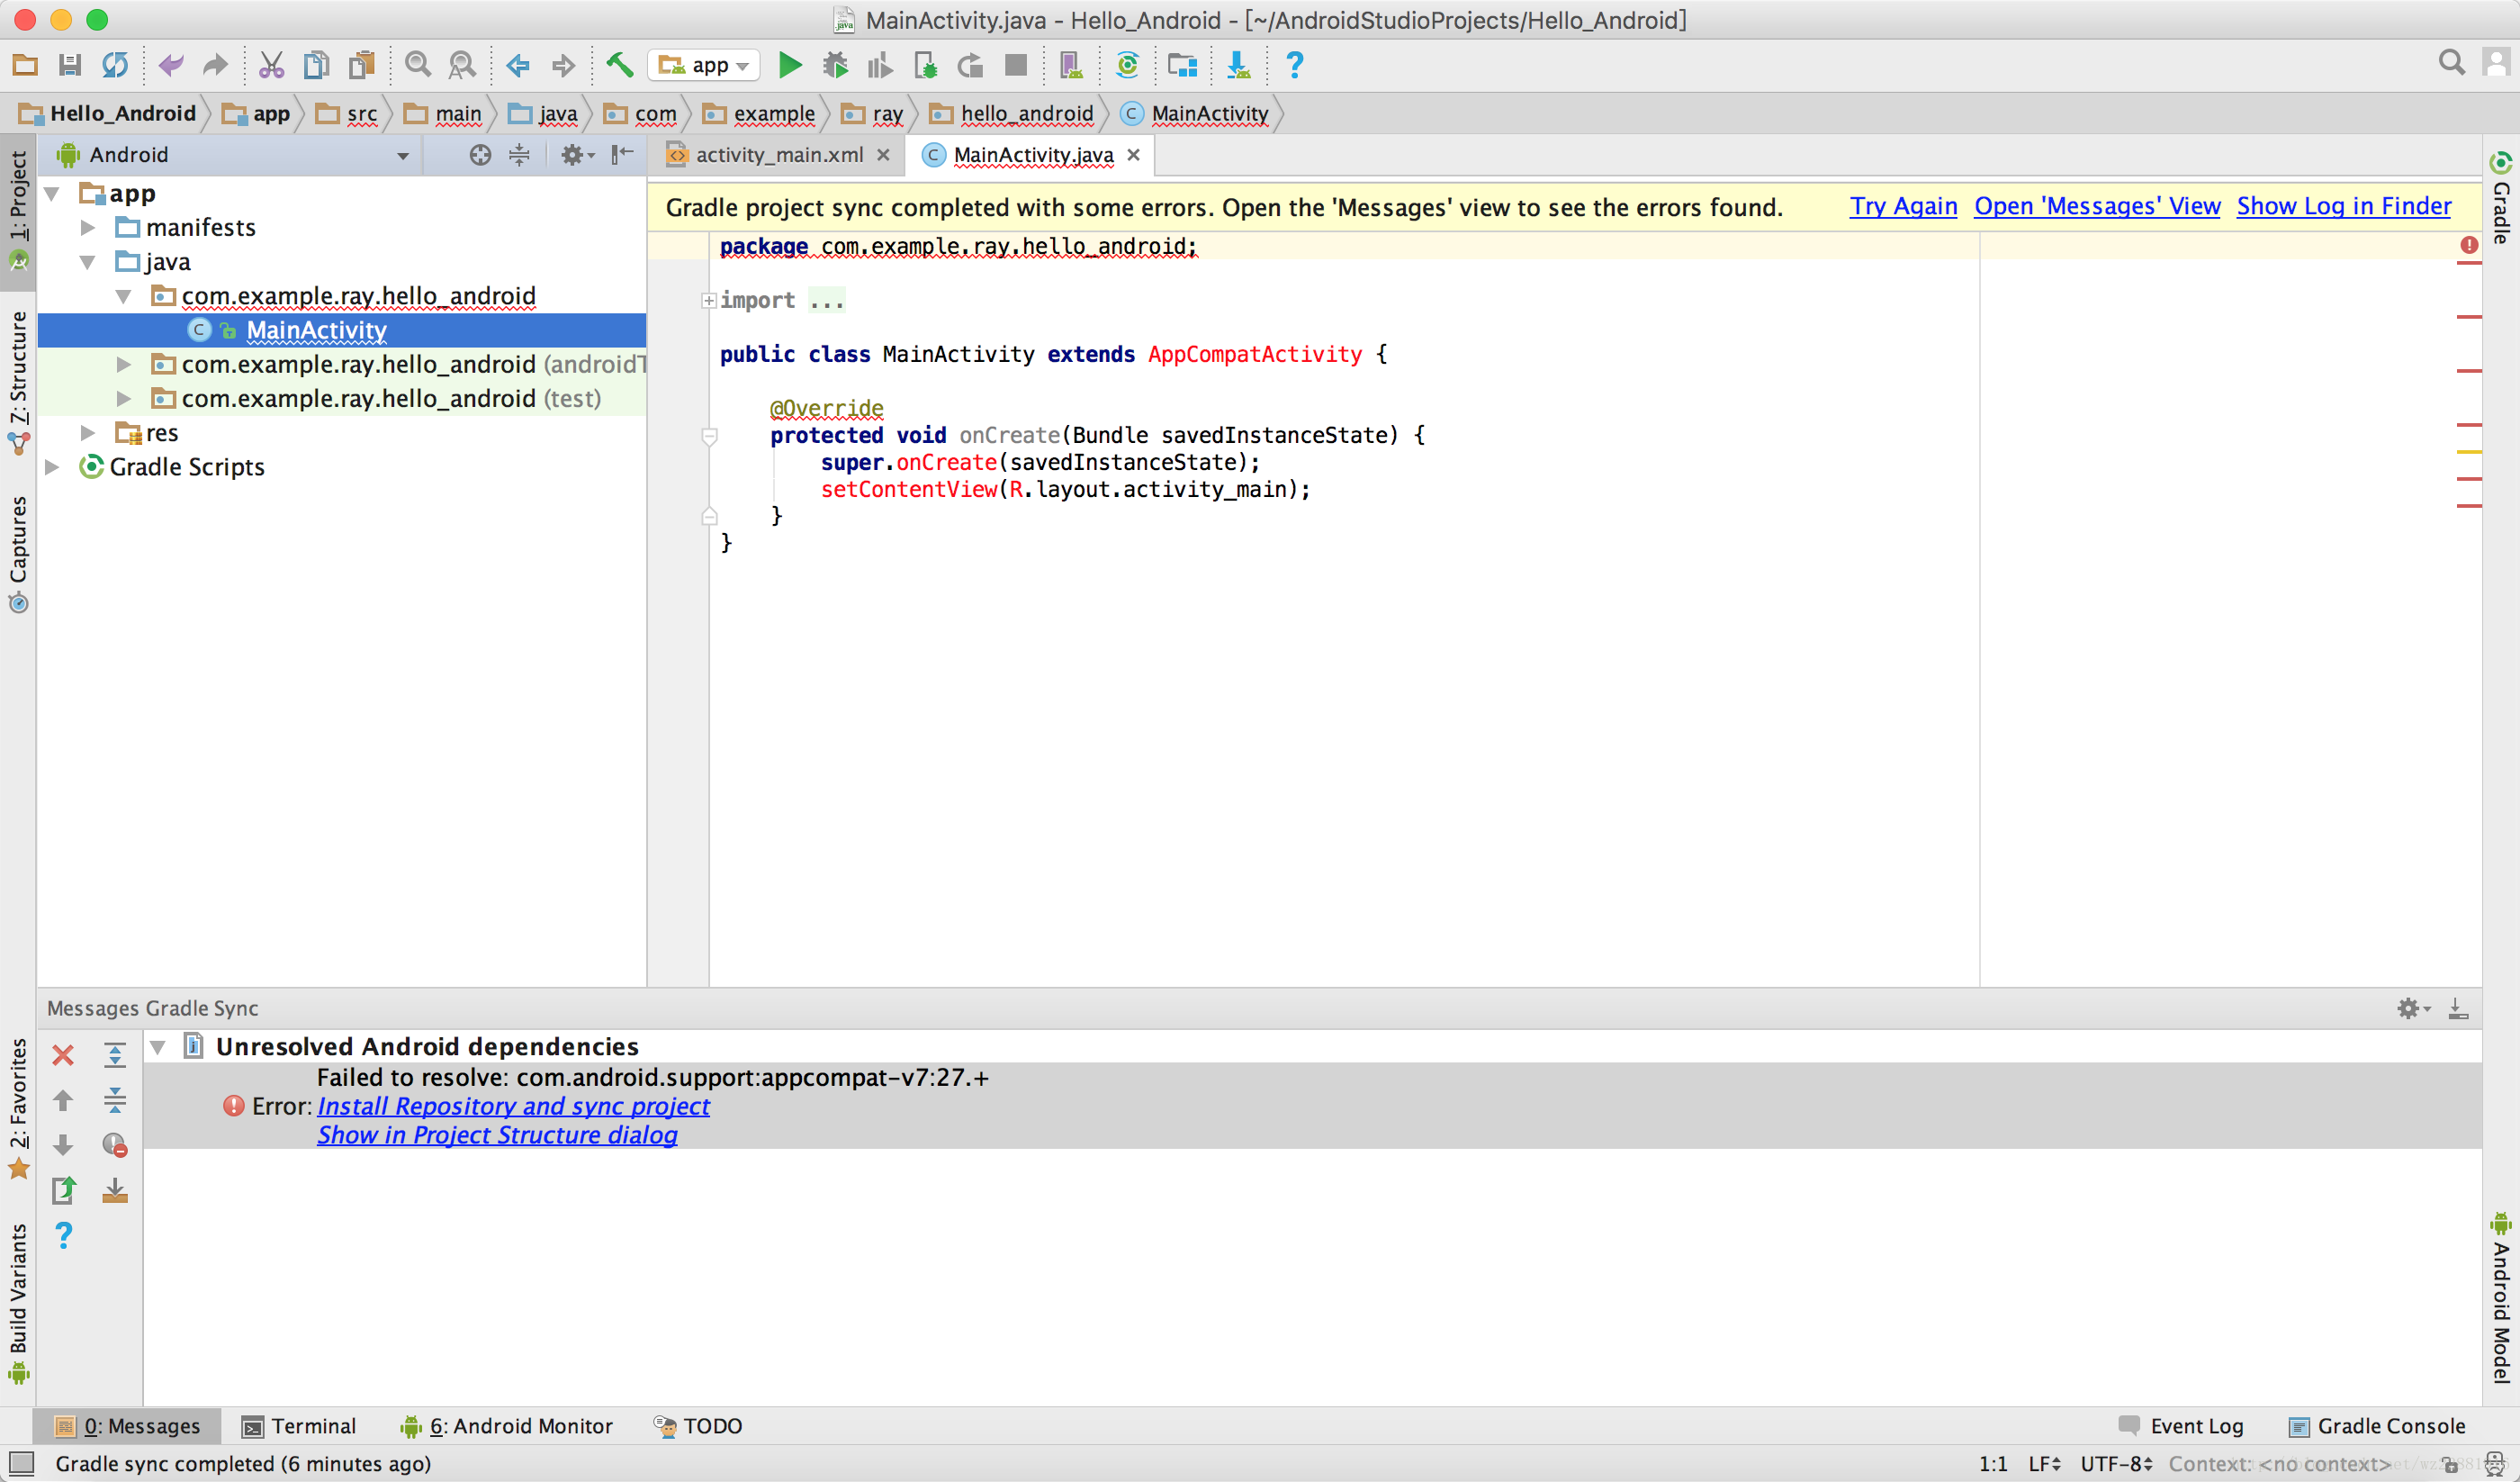Open the AVD Manager icon

click(x=1071, y=66)
